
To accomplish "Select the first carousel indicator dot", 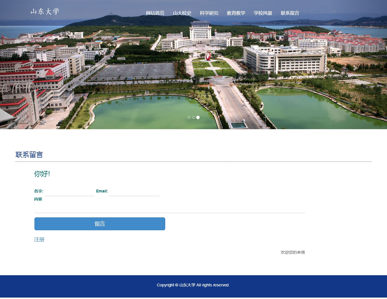I will pyautogui.click(x=189, y=117).
